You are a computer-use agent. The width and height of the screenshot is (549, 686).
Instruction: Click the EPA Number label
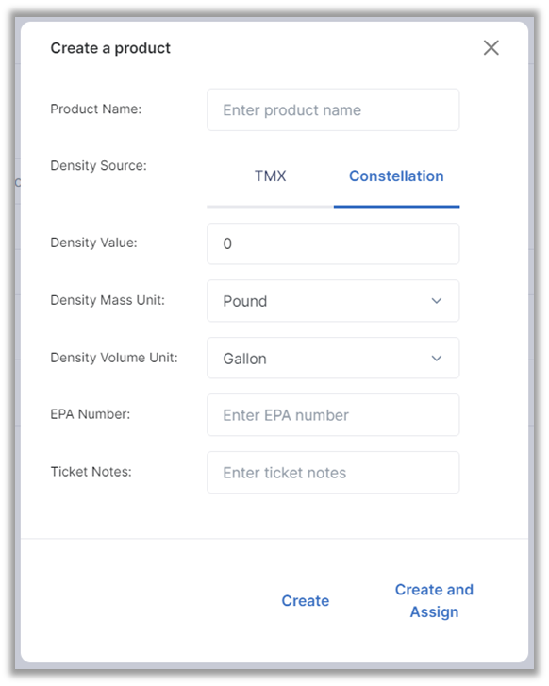click(91, 414)
